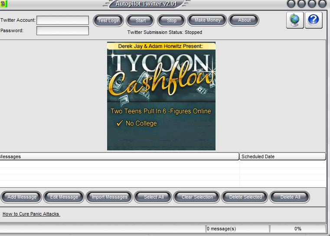The height and width of the screenshot is (236, 330).
Task: Click the last round title bar button
Action: [322, 4]
